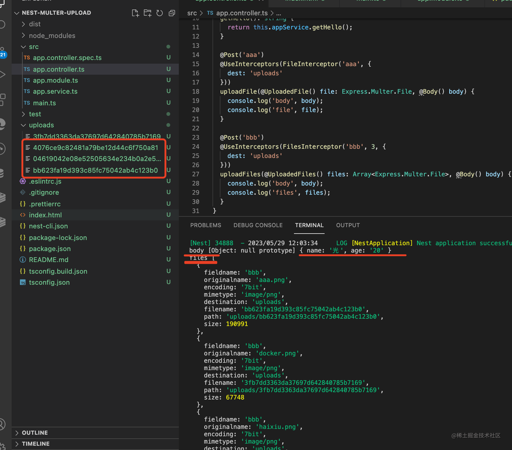Click the TS icon of app.controller.spec.ts
Screen dimensions: 512x450
point(27,58)
